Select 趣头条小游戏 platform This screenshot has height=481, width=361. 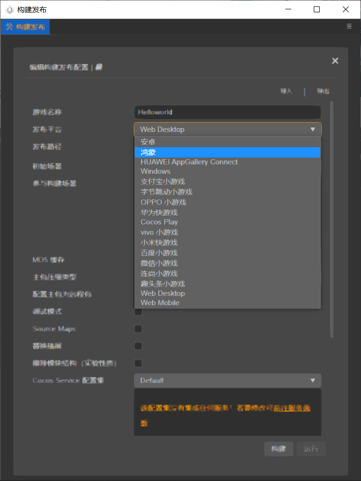(227, 284)
